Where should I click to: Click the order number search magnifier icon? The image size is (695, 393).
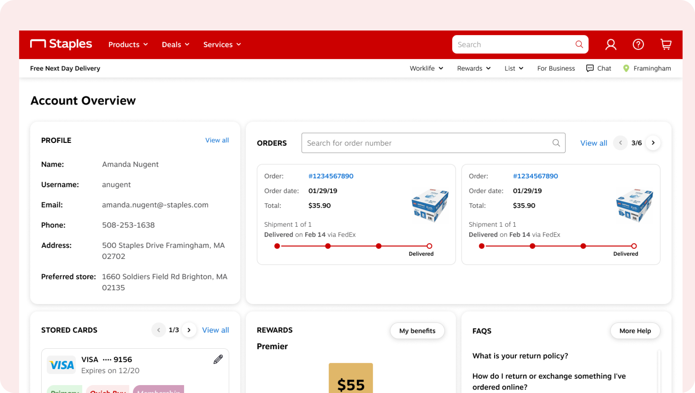click(556, 143)
